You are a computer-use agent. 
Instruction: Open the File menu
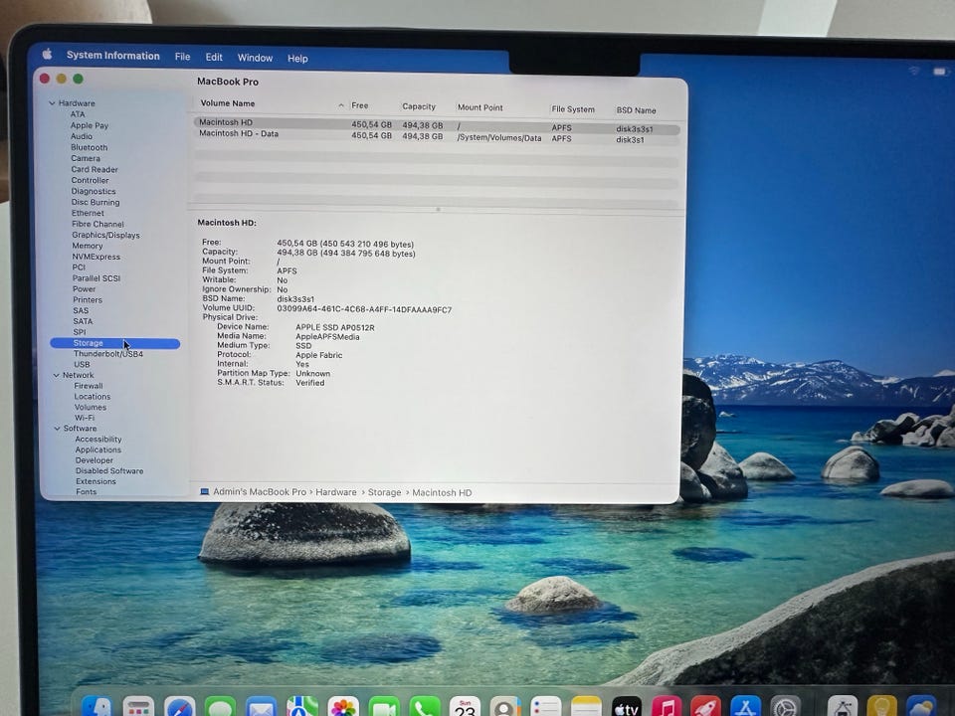(x=183, y=57)
